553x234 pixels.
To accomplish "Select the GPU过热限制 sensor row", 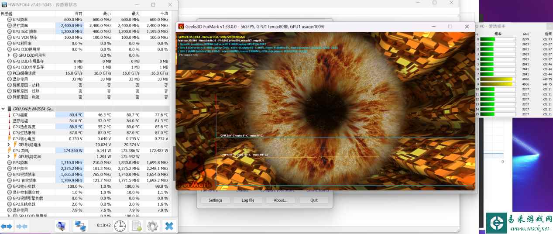I will click(x=85, y=133).
